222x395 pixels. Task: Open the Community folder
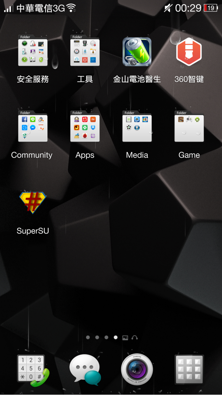33,126
